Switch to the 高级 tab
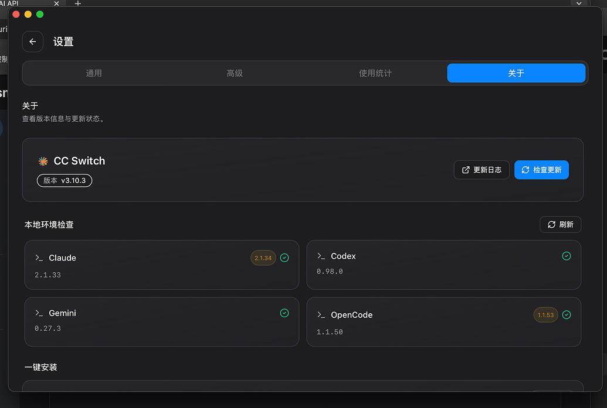This screenshot has width=607, height=408. [235, 73]
